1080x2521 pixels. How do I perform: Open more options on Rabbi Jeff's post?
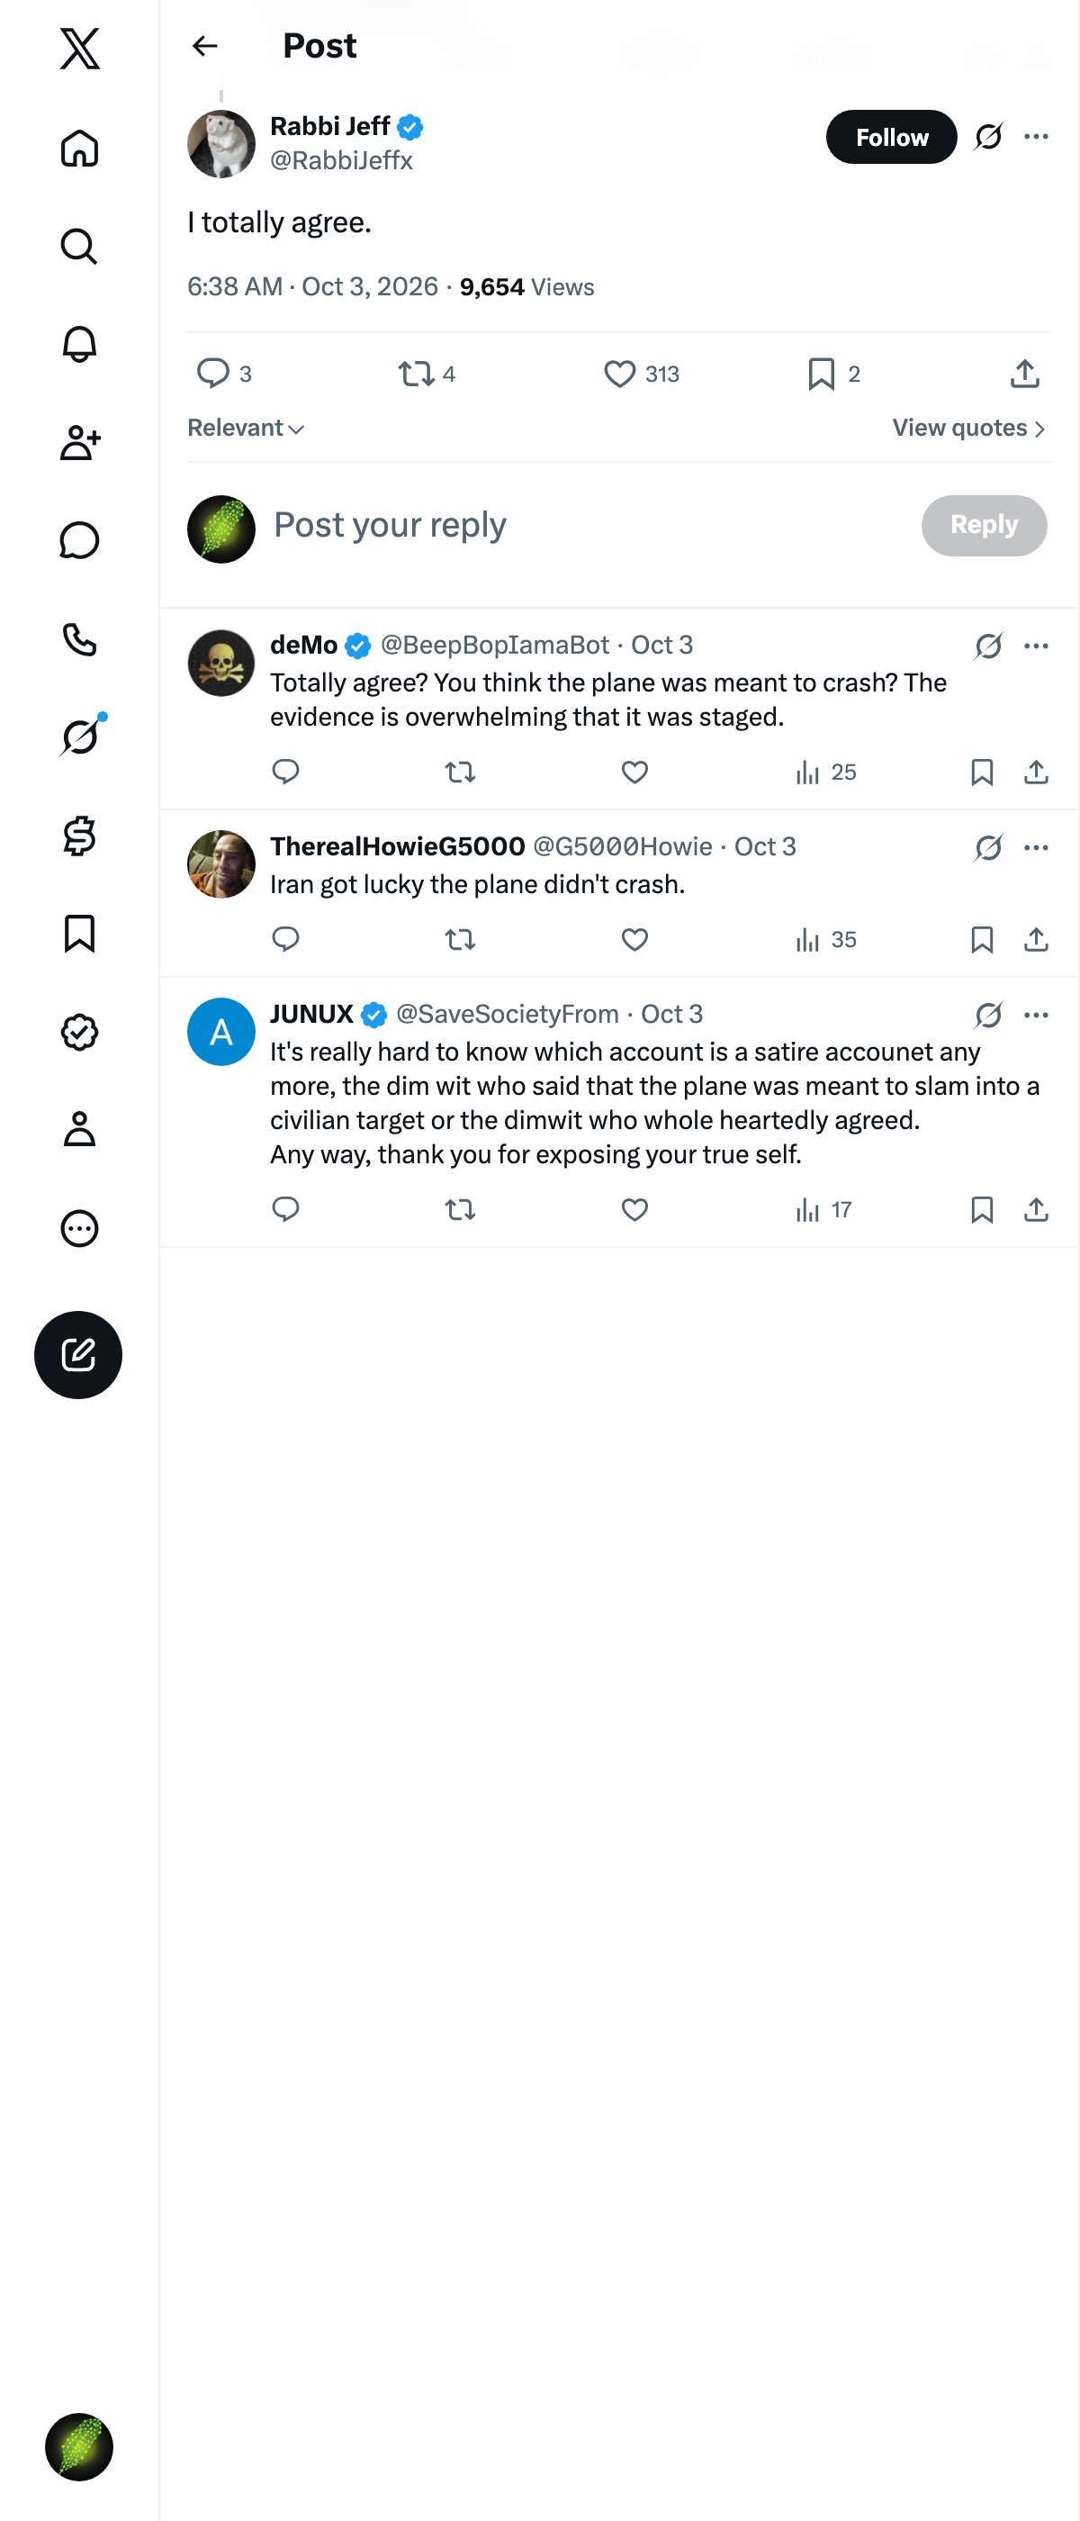point(1036,137)
